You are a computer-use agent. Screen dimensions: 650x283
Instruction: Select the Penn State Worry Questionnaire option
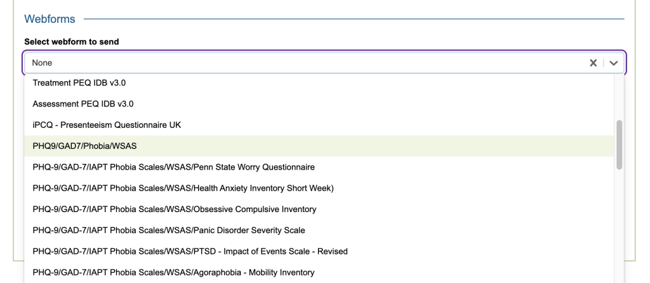174,167
